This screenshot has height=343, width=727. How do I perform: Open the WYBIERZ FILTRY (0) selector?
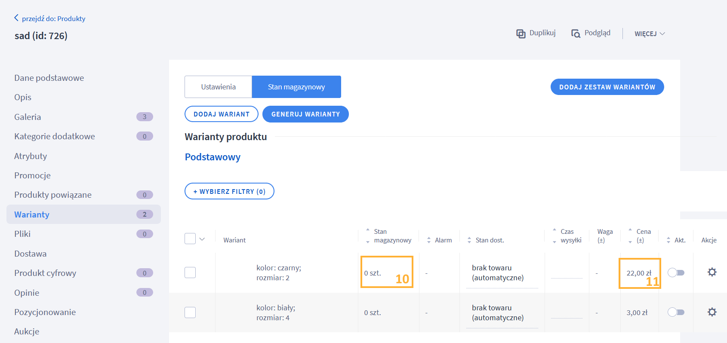[229, 191]
